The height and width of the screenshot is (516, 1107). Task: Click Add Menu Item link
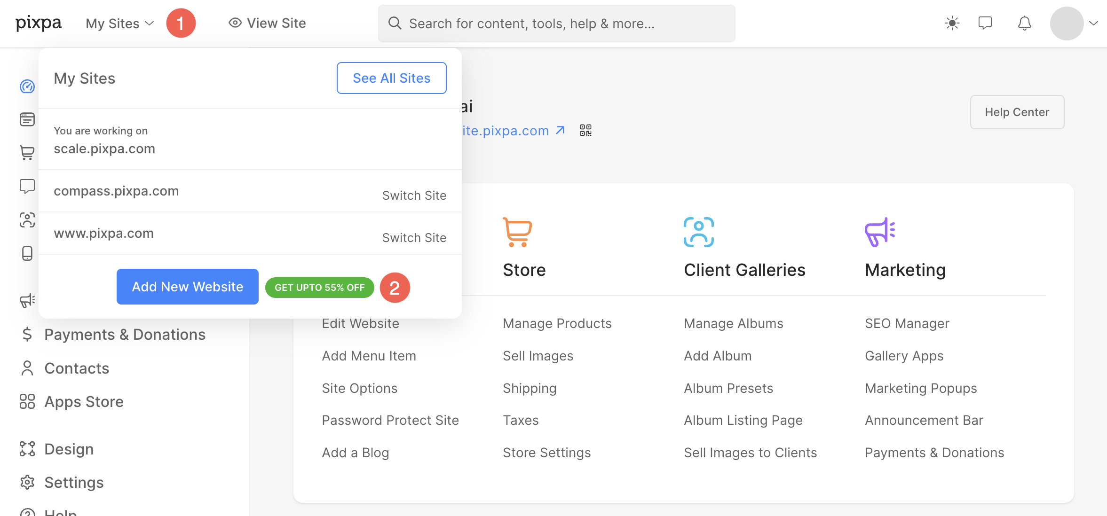tap(369, 356)
